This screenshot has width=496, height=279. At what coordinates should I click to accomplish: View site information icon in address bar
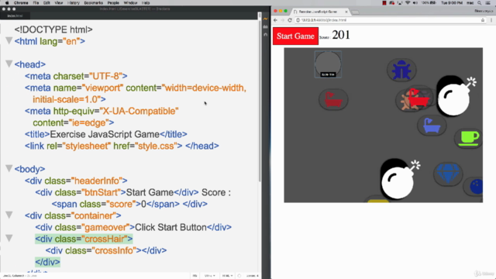click(298, 20)
